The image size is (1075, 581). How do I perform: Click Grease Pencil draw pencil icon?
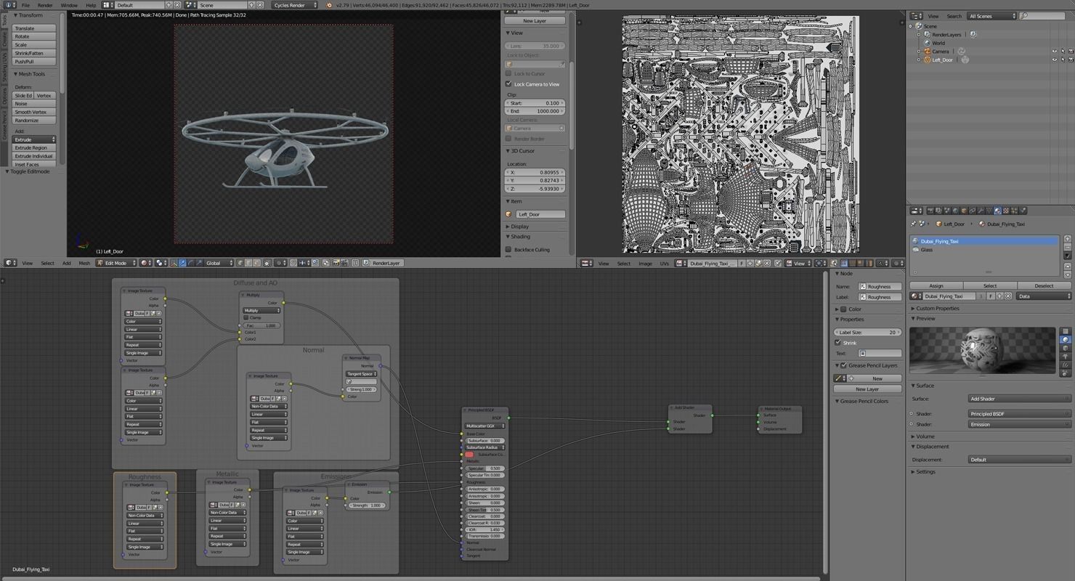tap(839, 378)
